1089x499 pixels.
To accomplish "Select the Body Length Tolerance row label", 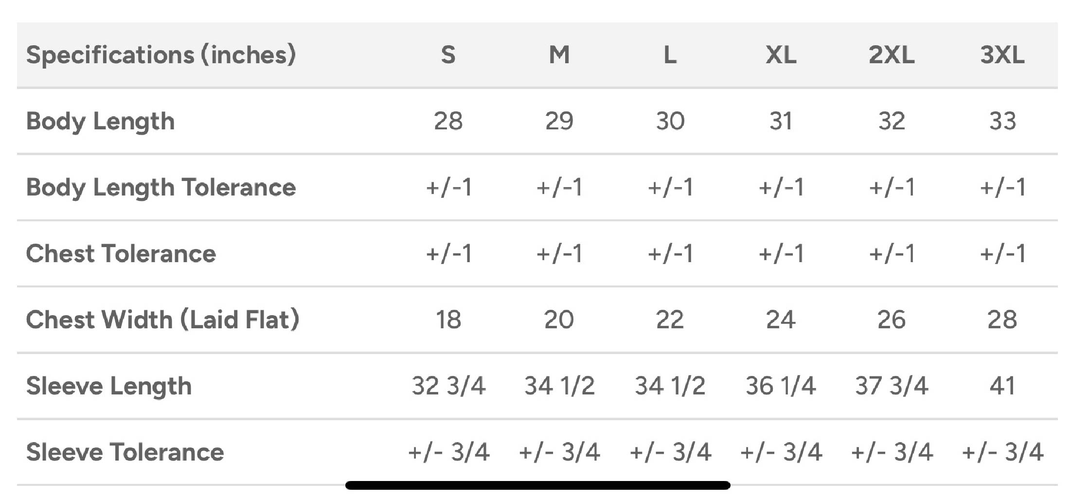I will pyautogui.click(x=161, y=187).
